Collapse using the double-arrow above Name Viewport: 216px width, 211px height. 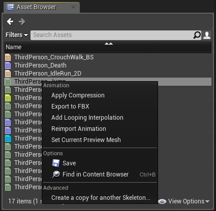point(109,44)
